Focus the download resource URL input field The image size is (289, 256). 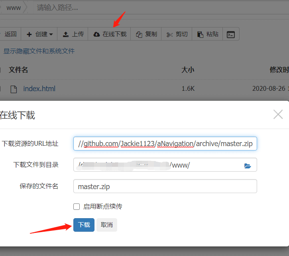pyautogui.click(x=165, y=144)
